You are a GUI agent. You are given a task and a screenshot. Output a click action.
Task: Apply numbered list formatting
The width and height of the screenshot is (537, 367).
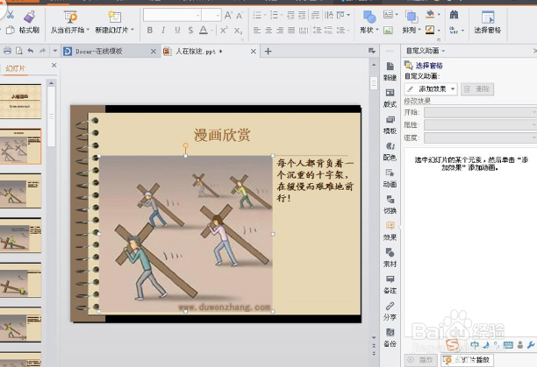click(x=274, y=15)
